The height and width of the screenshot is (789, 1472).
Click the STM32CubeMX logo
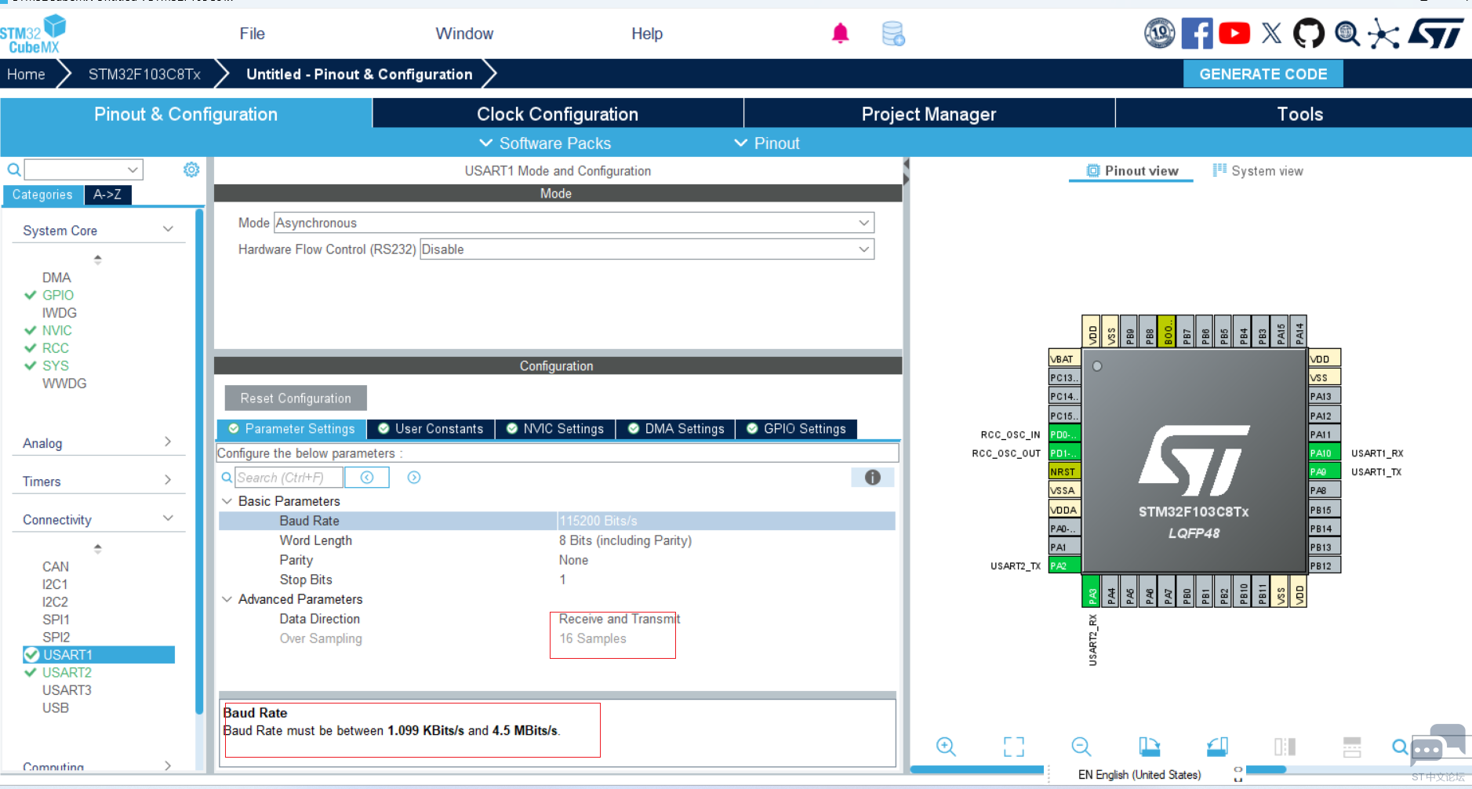(33, 35)
